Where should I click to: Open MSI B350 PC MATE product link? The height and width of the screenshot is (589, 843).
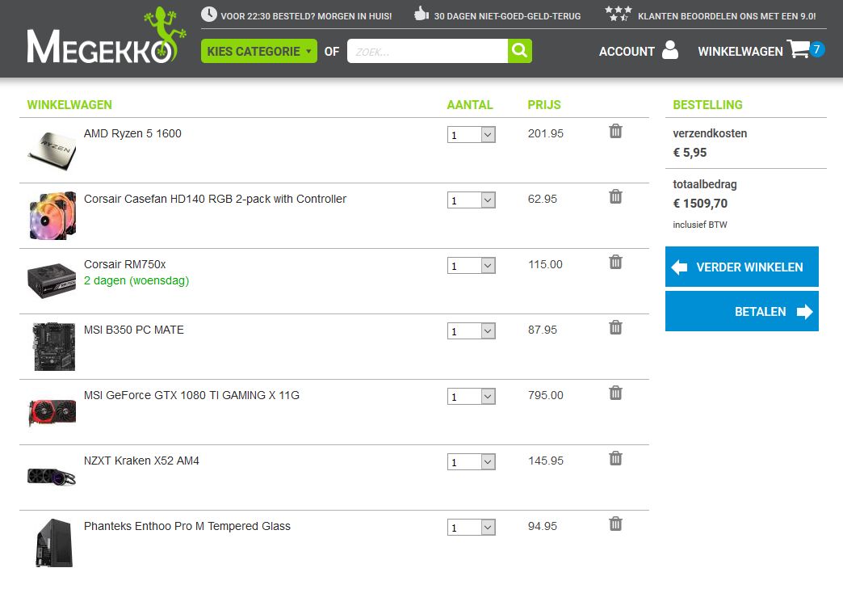coord(134,330)
